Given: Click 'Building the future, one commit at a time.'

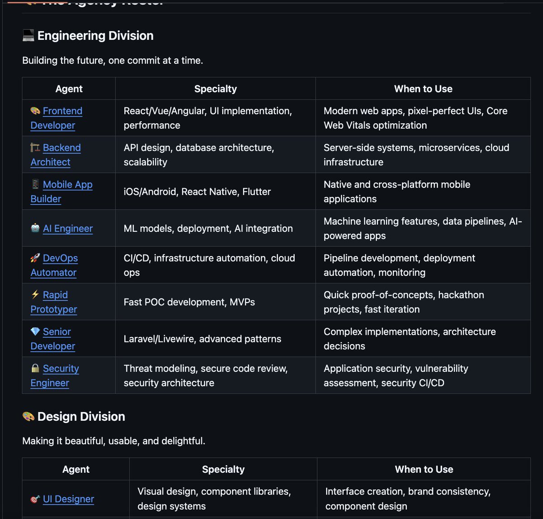Looking at the screenshot, I should pos(113,60).
